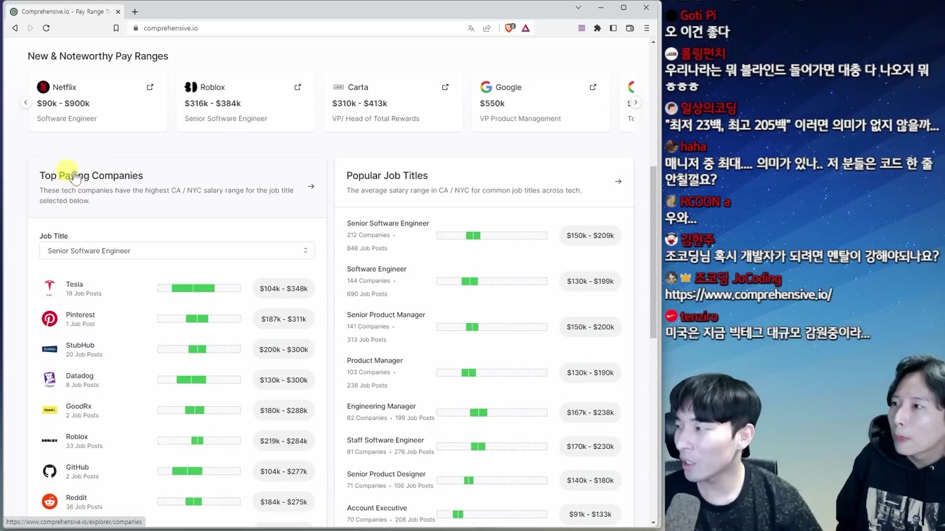Show previous pay range cards arrow
The height and width of the screenshot is (531, 945).
(25, 103)
